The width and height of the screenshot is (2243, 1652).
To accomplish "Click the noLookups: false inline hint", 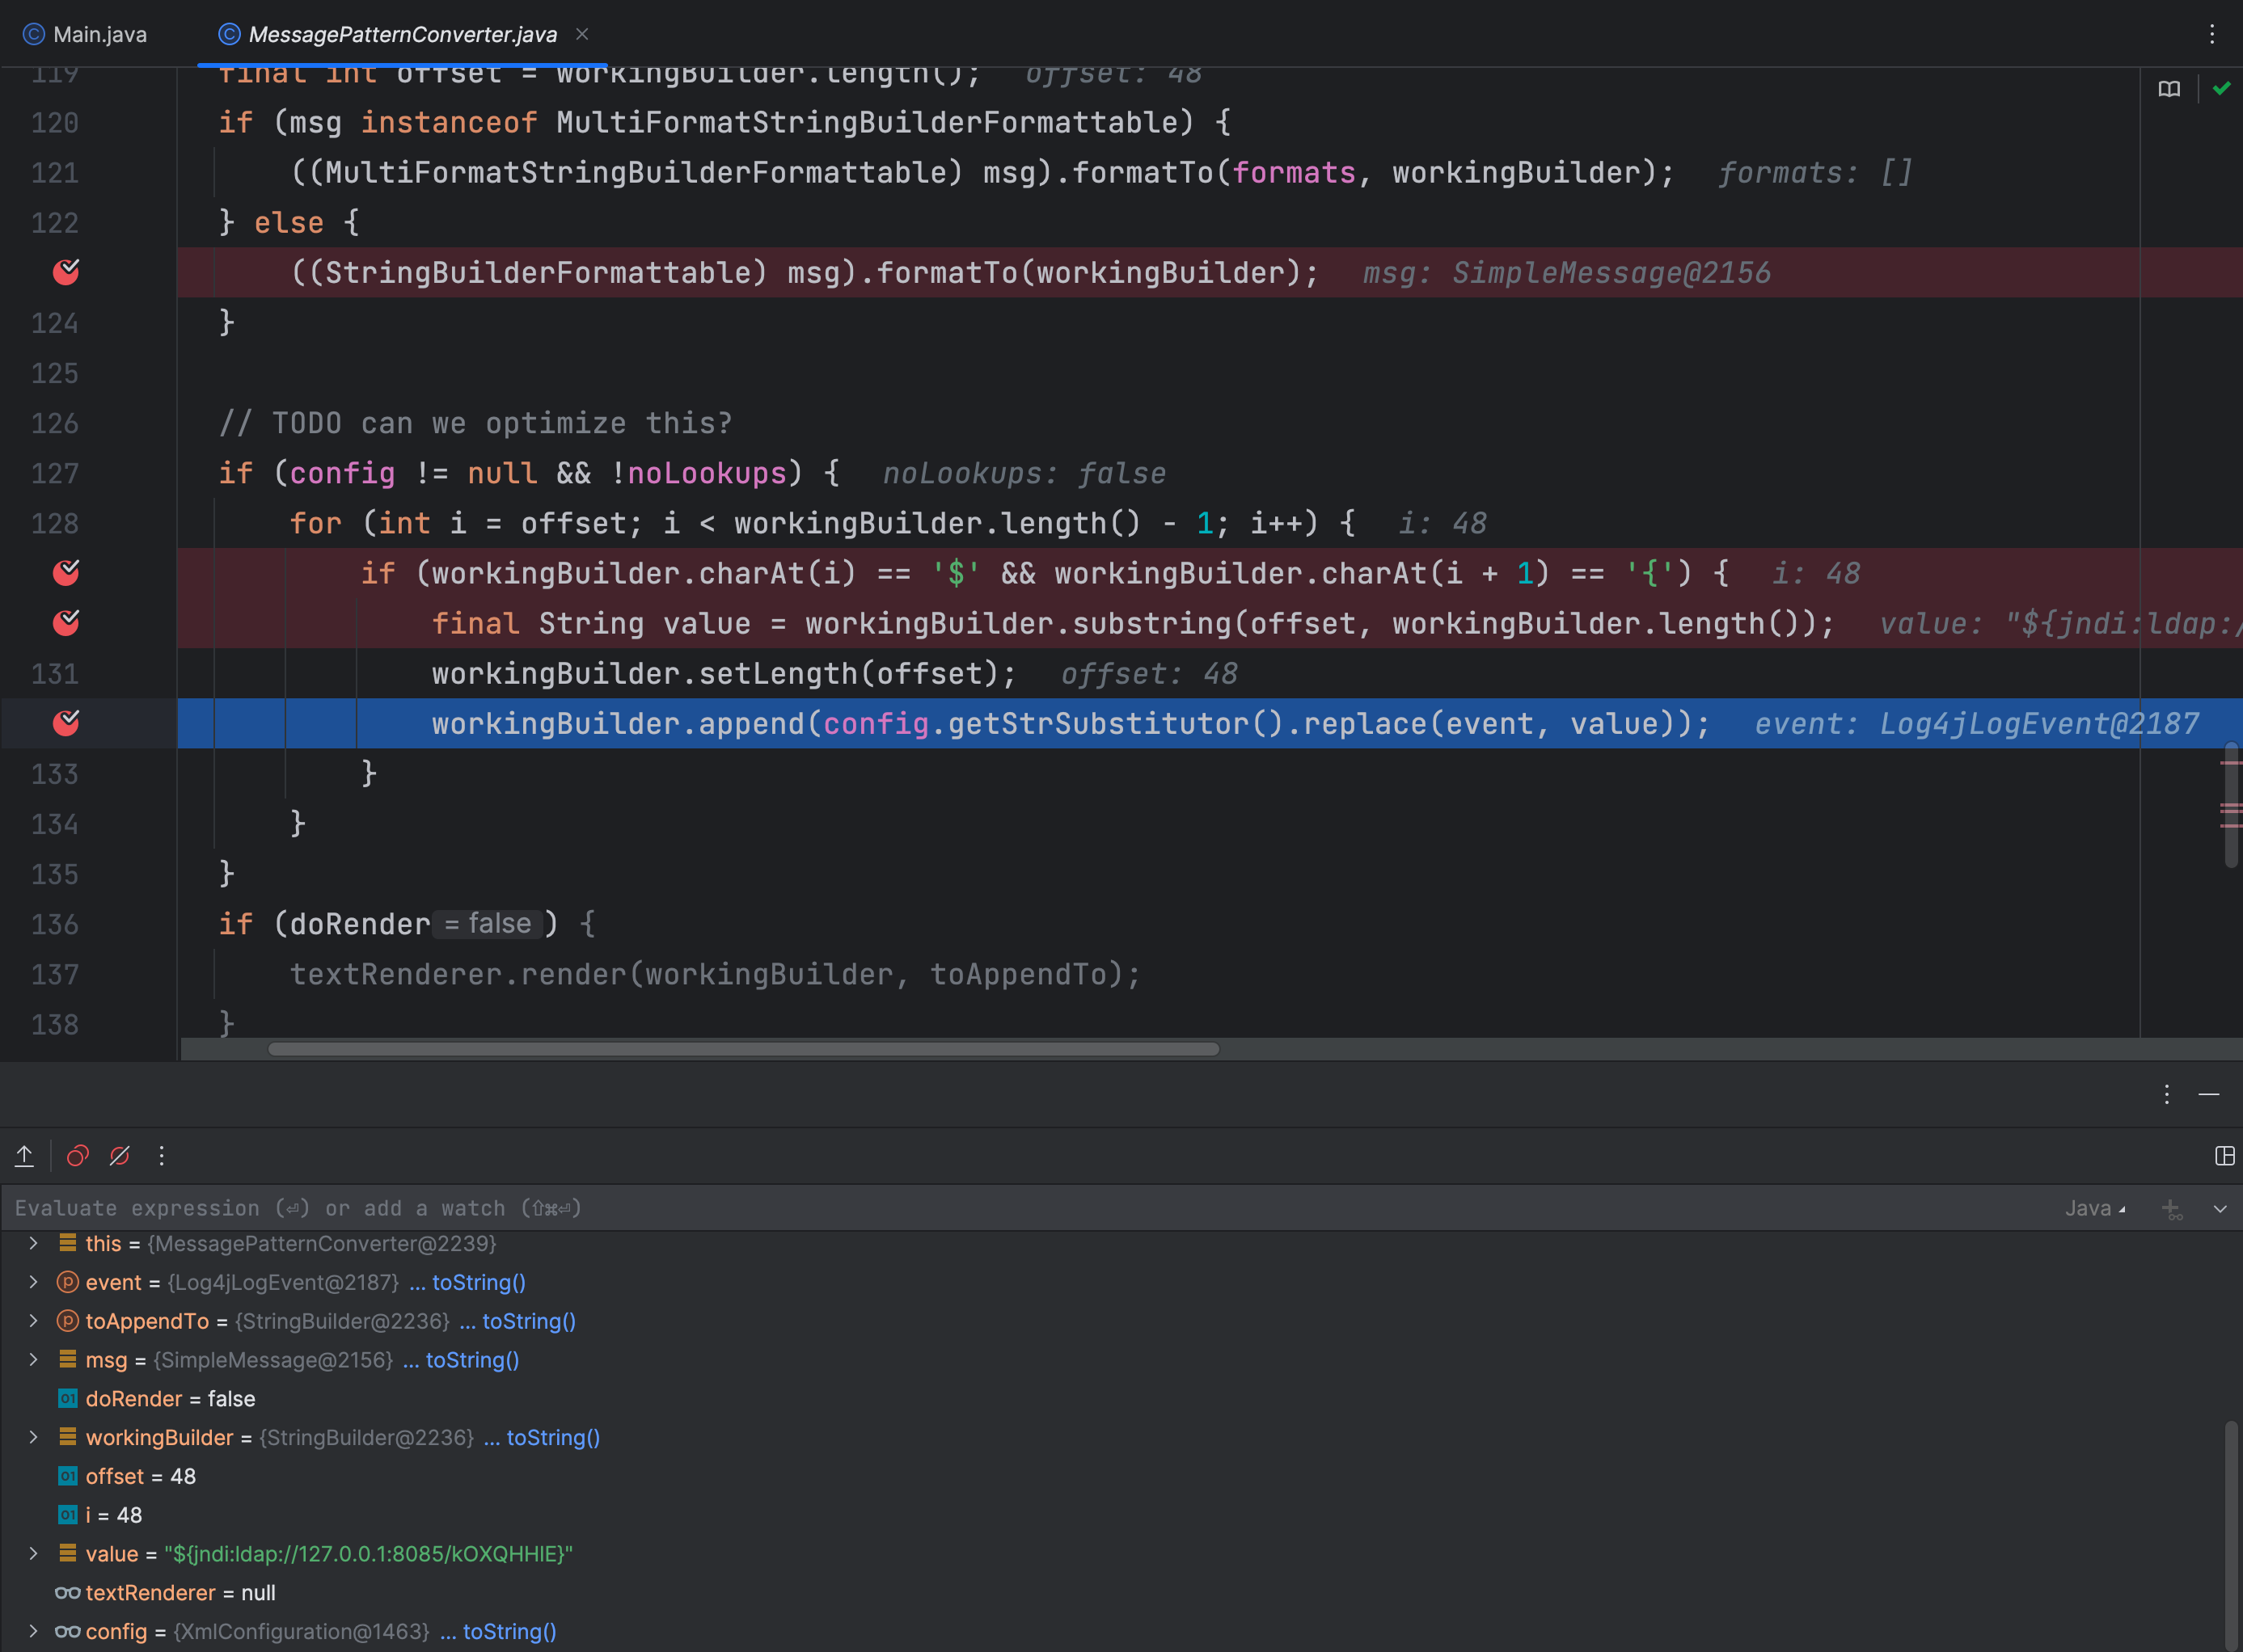I will click(x=1024, y=473).
